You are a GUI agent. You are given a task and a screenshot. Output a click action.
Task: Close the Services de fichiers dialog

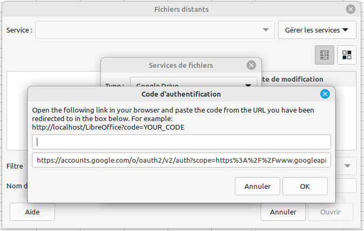coord(251,65)
